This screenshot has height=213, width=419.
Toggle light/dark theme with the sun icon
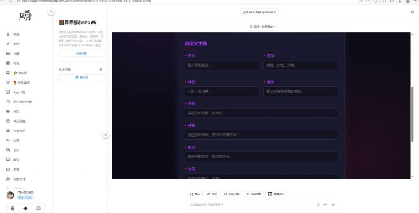(25, 208)
